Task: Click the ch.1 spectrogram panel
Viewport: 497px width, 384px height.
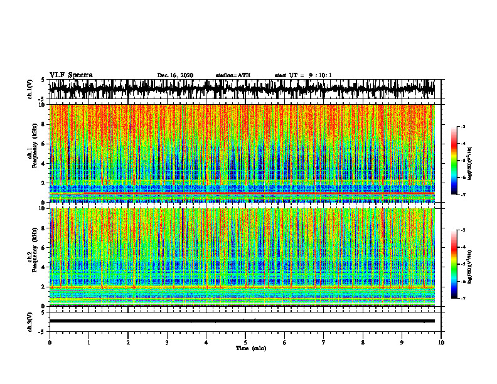Action: click(x=242, y=153)
